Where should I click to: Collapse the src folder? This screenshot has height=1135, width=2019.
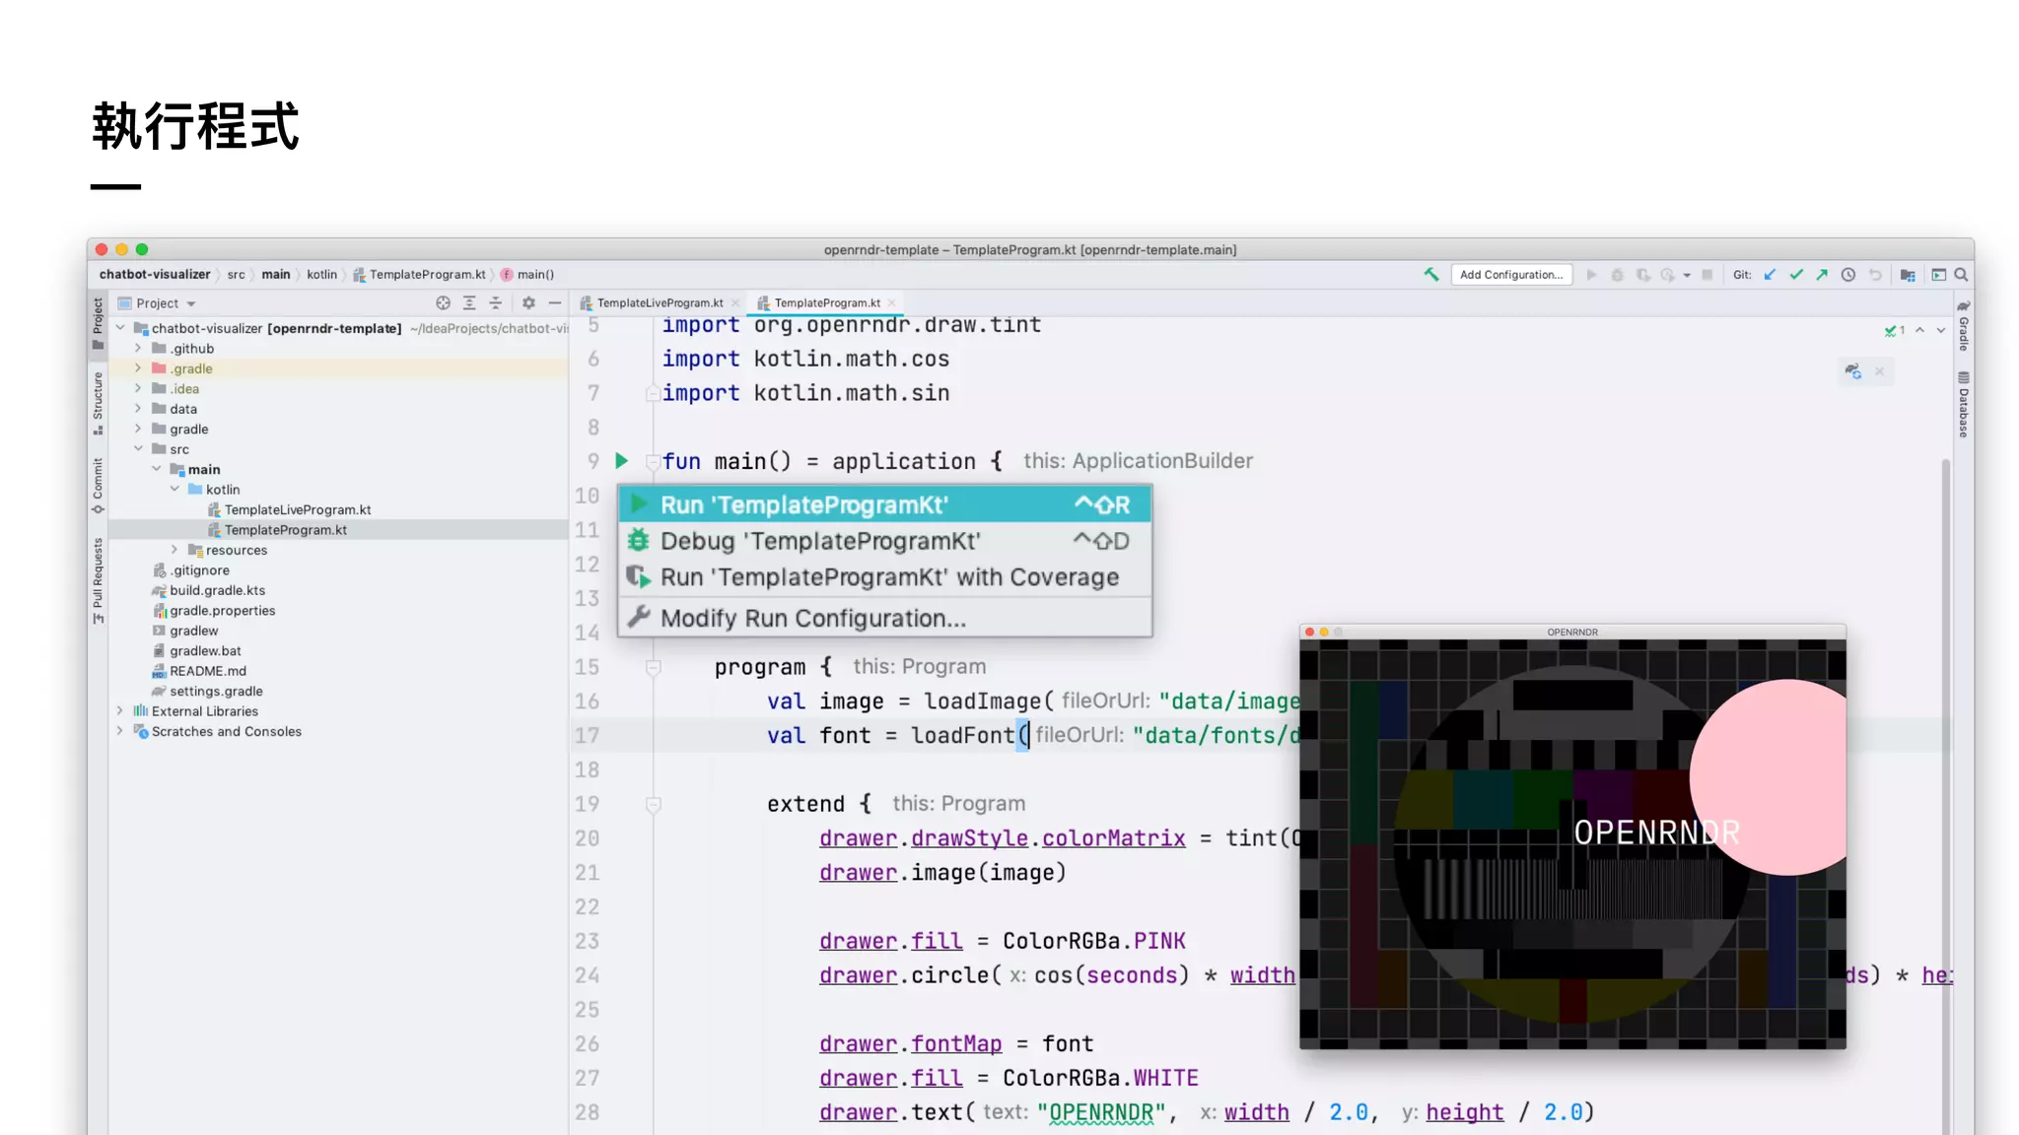138,449
